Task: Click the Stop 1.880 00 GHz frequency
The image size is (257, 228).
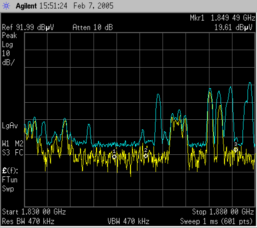Action: (223, 212)
